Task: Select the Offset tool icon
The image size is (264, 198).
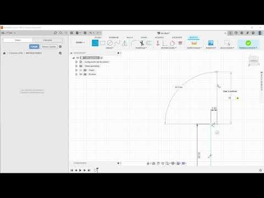Action: pos(149,43)
